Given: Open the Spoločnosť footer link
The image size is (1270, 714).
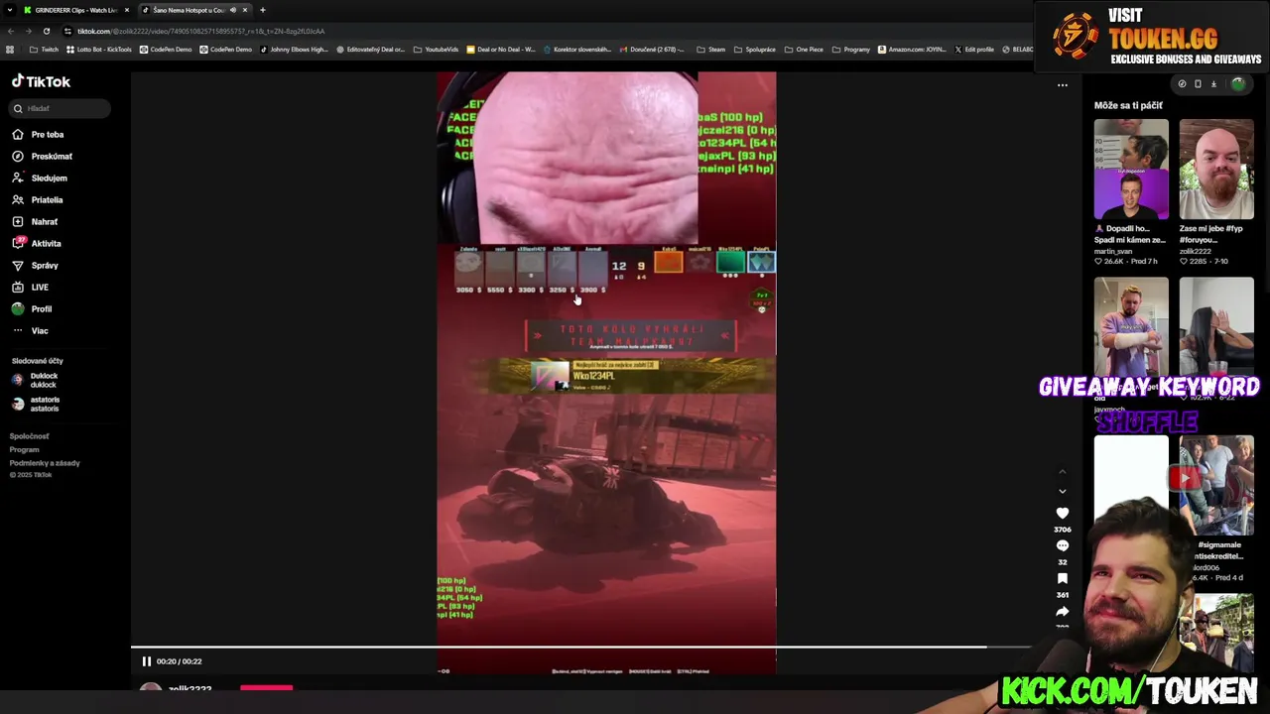Looking at the screenshot, I should pyautogui.click(x=29, y=436).
